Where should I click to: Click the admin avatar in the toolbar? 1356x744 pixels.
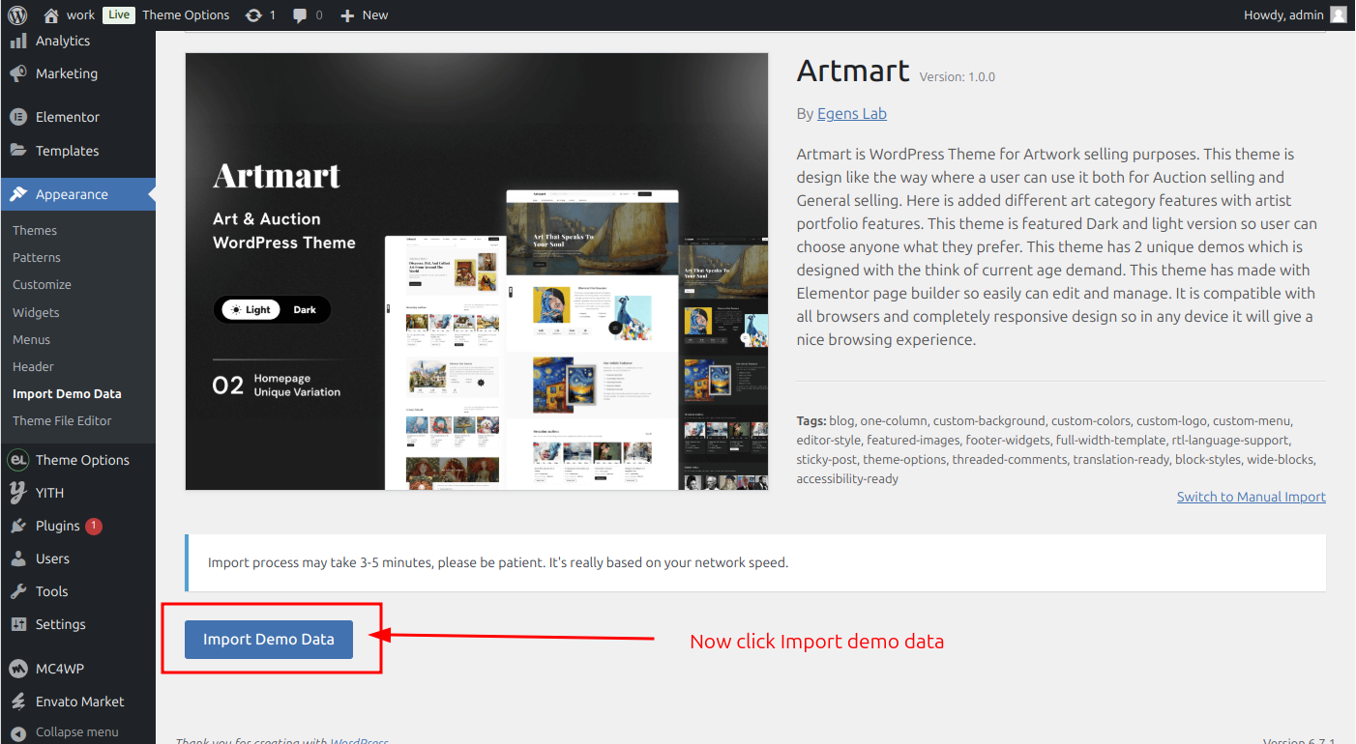[x=1339, y=14]
